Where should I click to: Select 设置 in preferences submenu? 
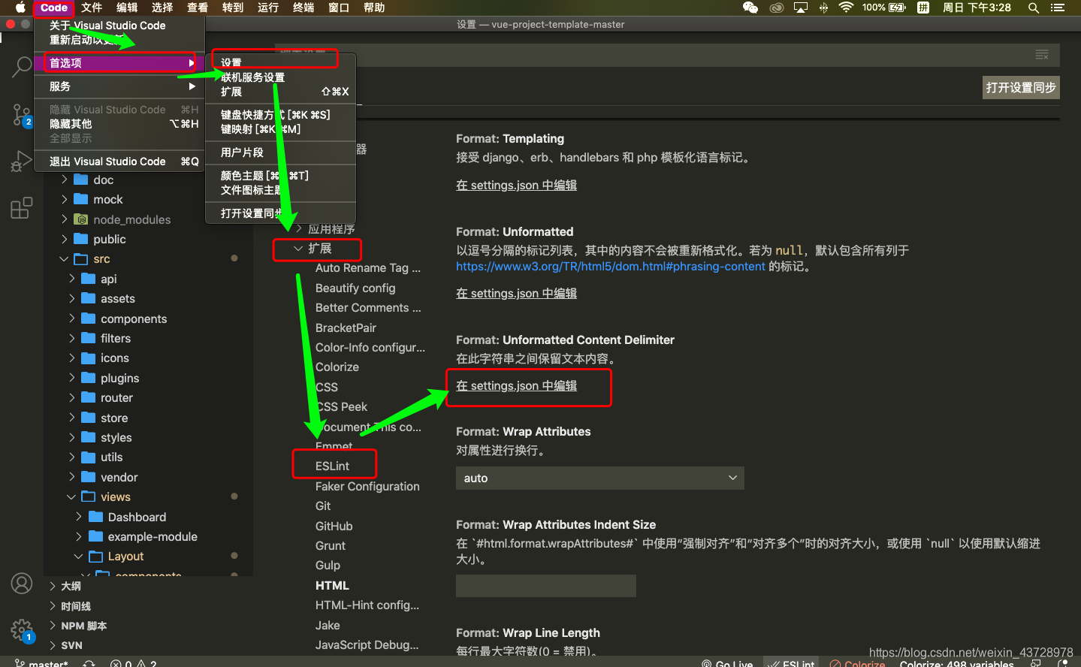click(280, 63)
